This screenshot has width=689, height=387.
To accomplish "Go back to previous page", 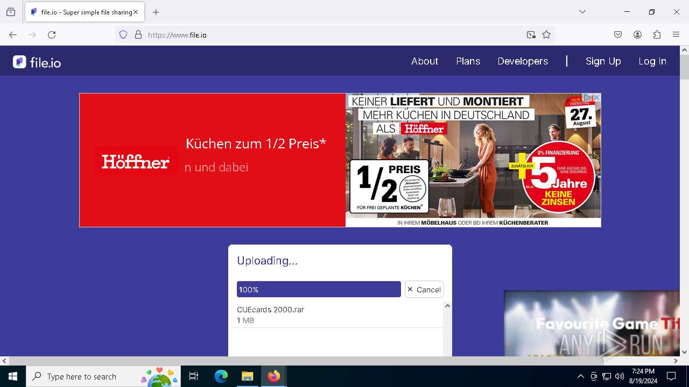I will (13, 35).
